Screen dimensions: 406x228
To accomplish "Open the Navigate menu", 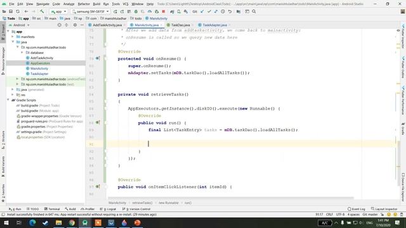I will click(43, 4).
